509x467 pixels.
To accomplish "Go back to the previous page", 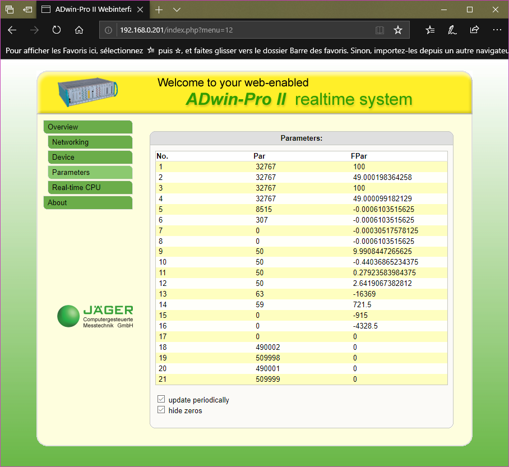I will point(12,30).
